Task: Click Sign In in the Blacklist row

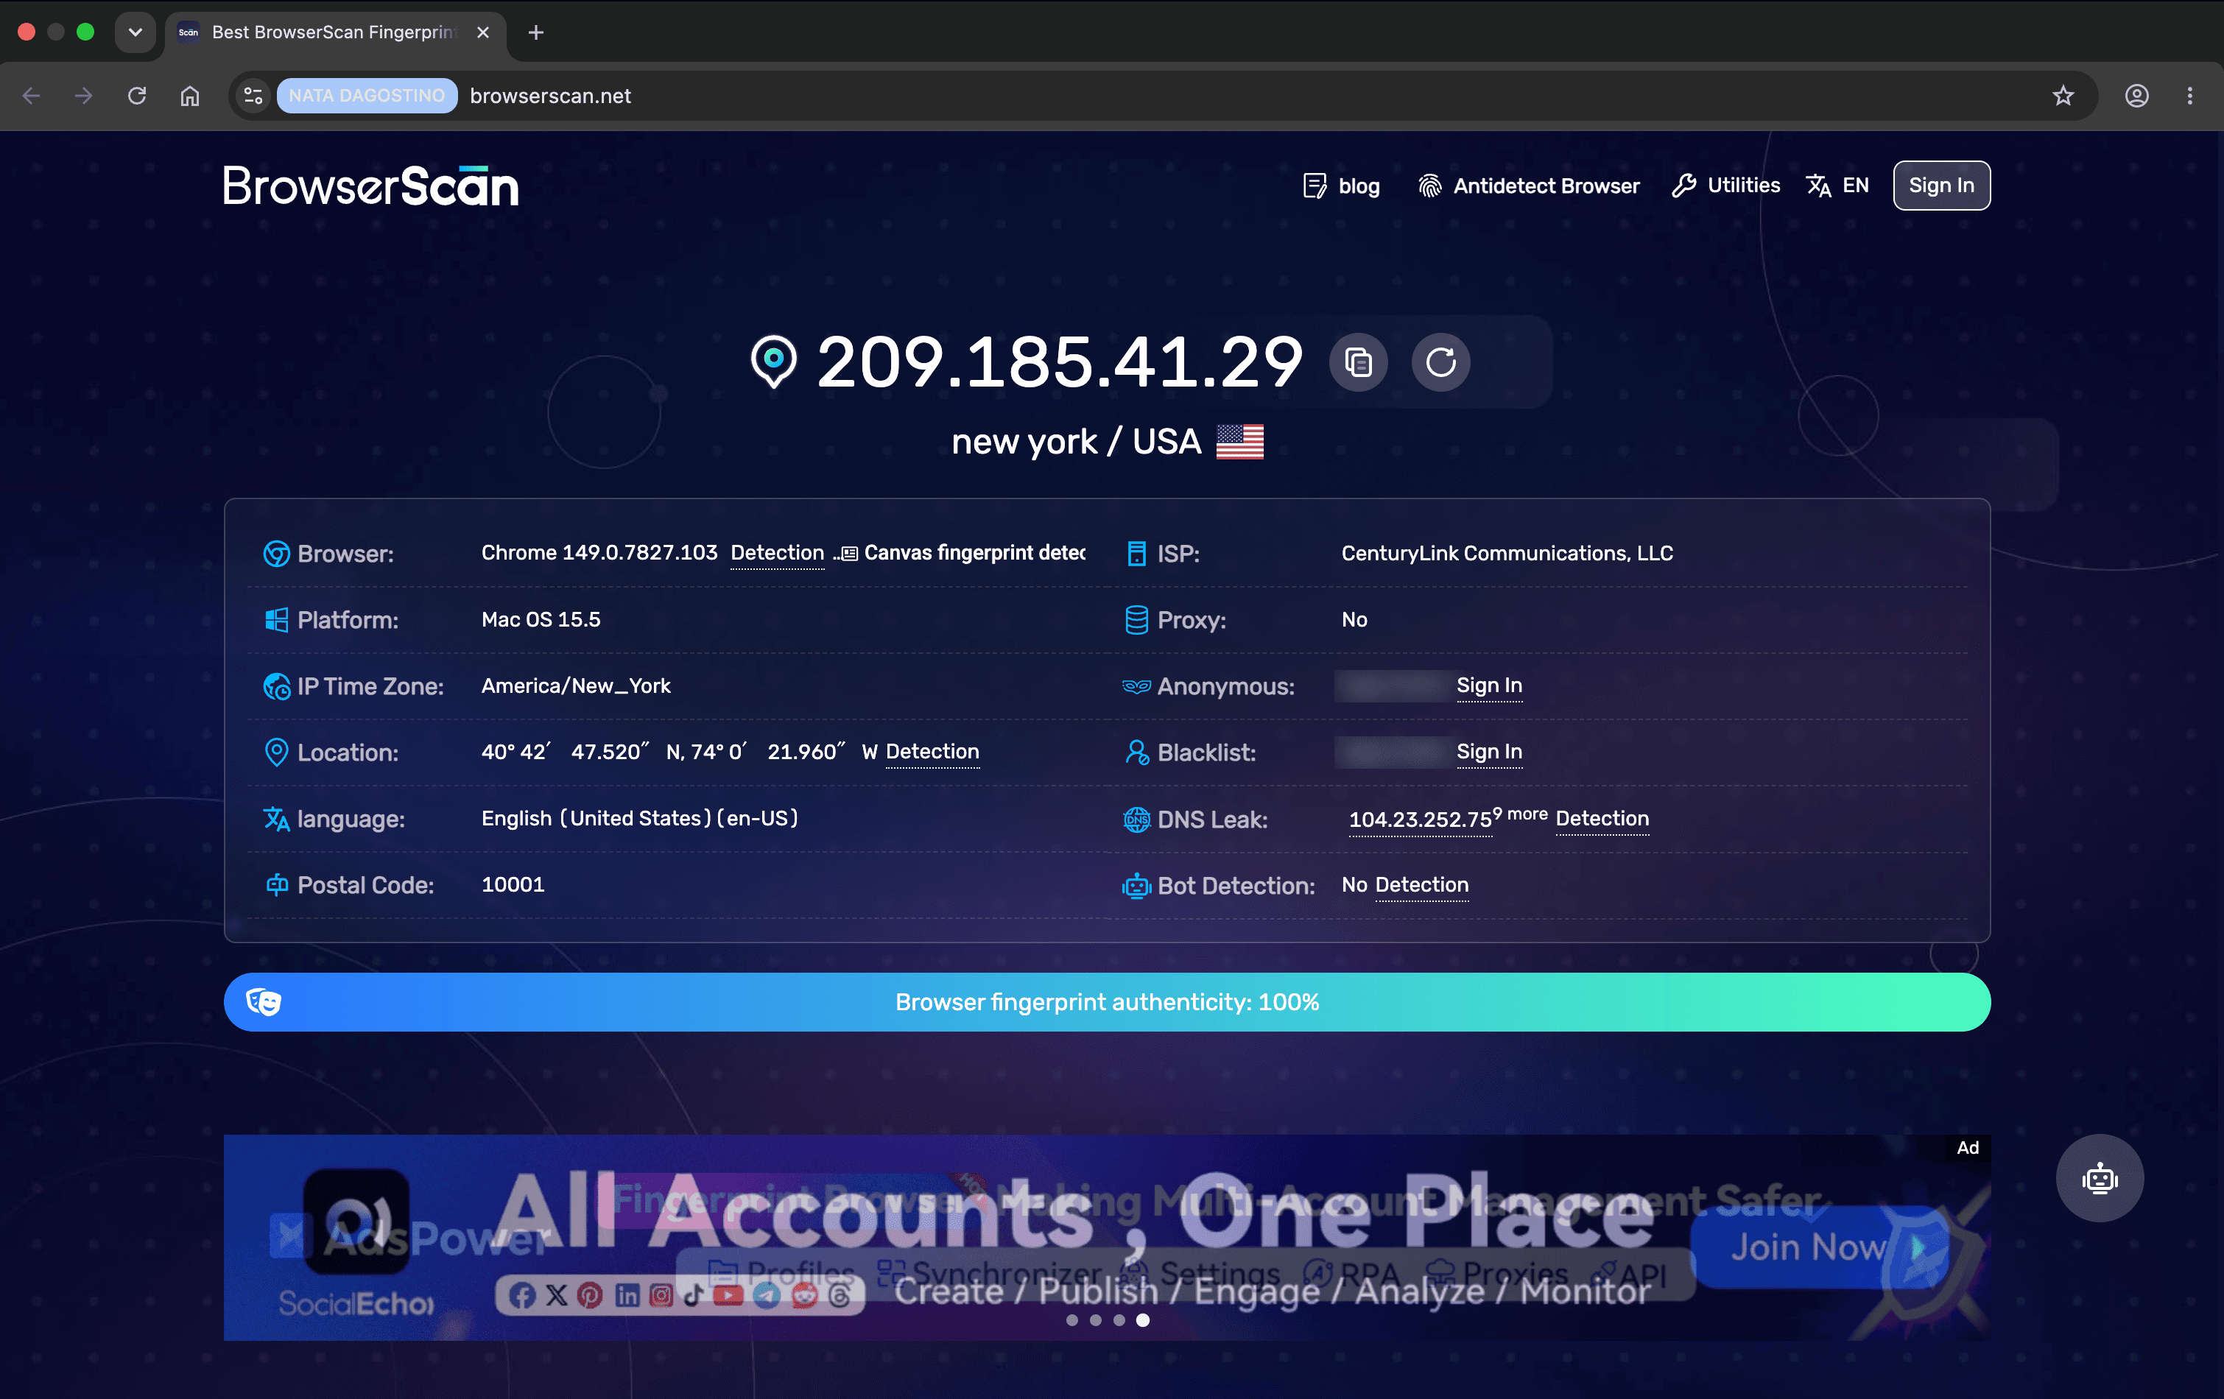Action: tap(1489, 752)
